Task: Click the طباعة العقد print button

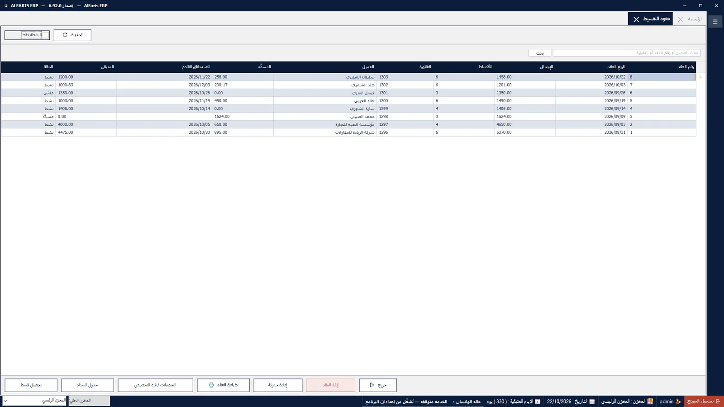Action: coord(223,385)
